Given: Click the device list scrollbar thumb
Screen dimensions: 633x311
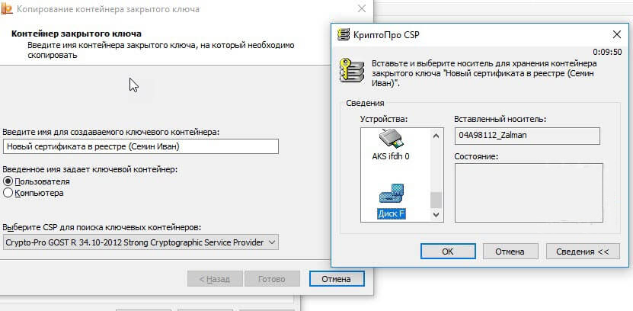Looking at the screenshot, I should 436,200.
